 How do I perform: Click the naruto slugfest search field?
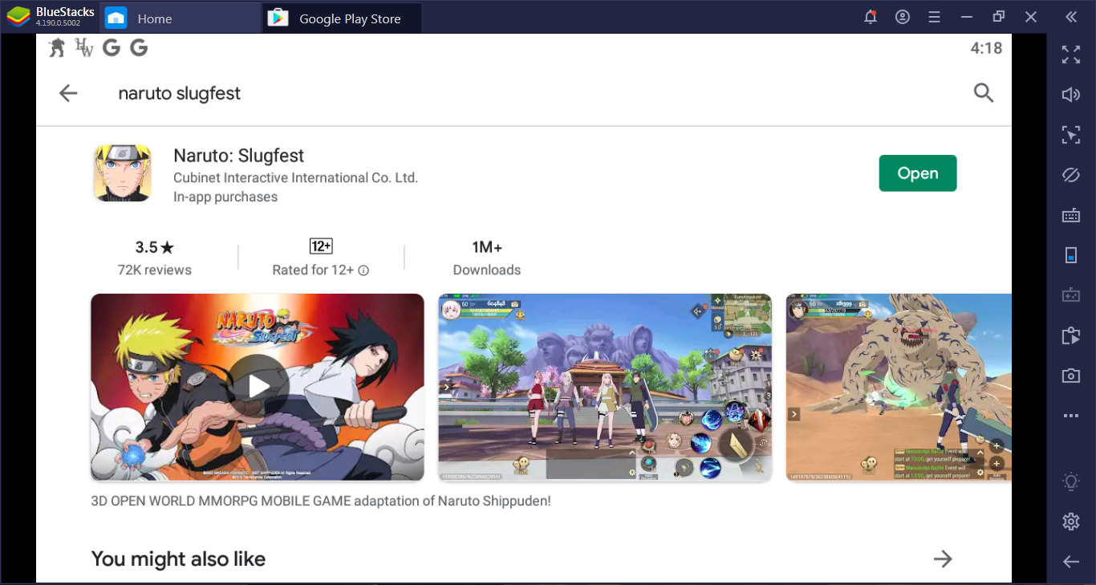[180, 93]
